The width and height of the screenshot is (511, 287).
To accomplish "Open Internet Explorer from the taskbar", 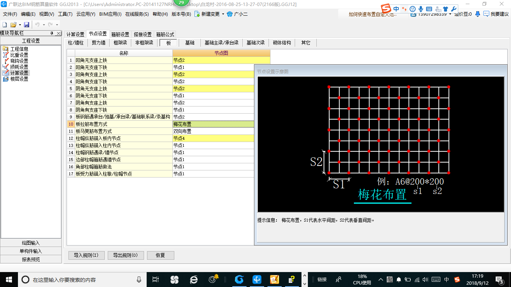I will (194, 279).
